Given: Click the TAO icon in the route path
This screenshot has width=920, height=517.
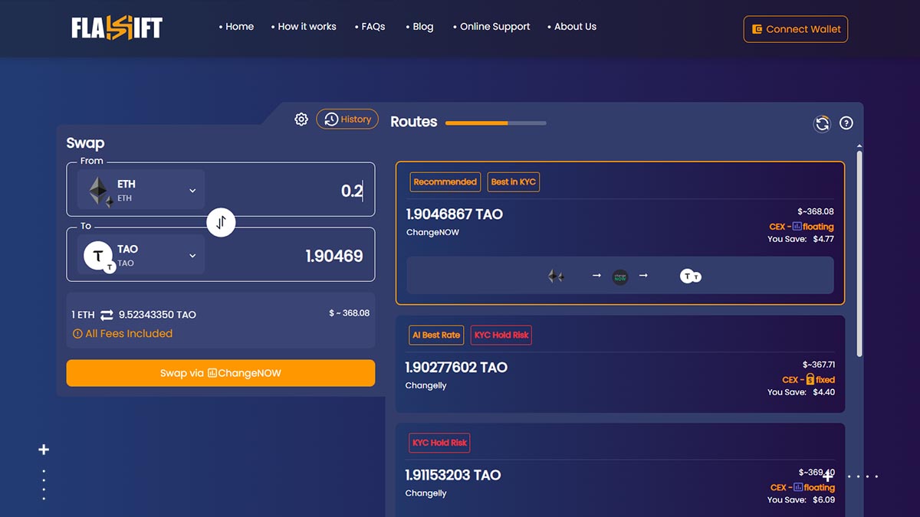Looking at the screenshot, I should click(690, 276).
